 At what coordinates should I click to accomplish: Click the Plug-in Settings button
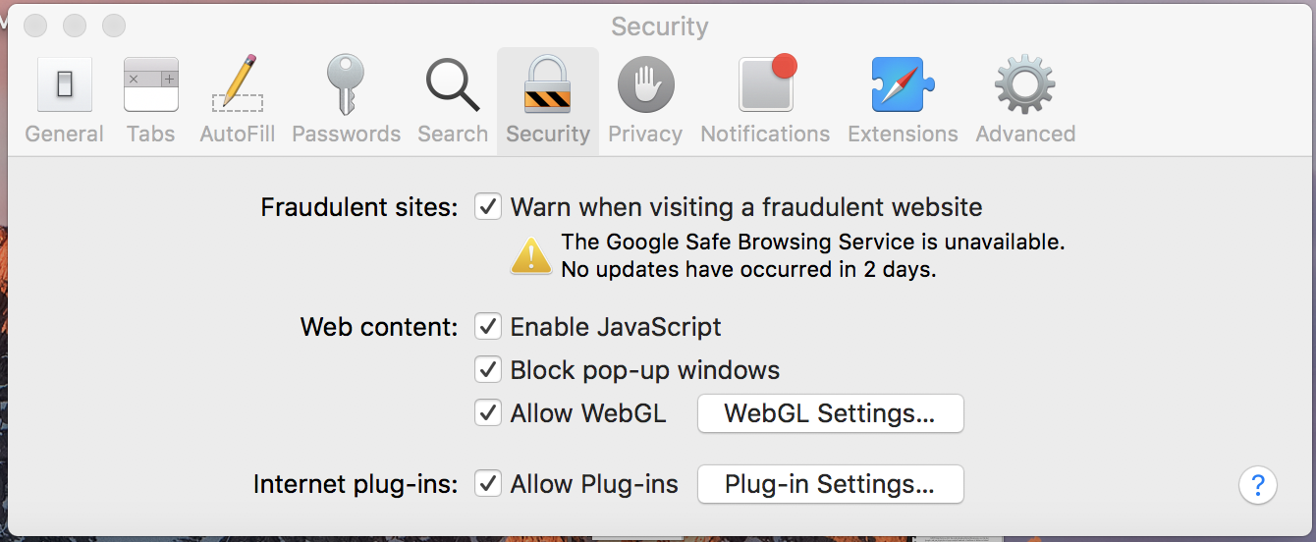click(x=830, y=484)
